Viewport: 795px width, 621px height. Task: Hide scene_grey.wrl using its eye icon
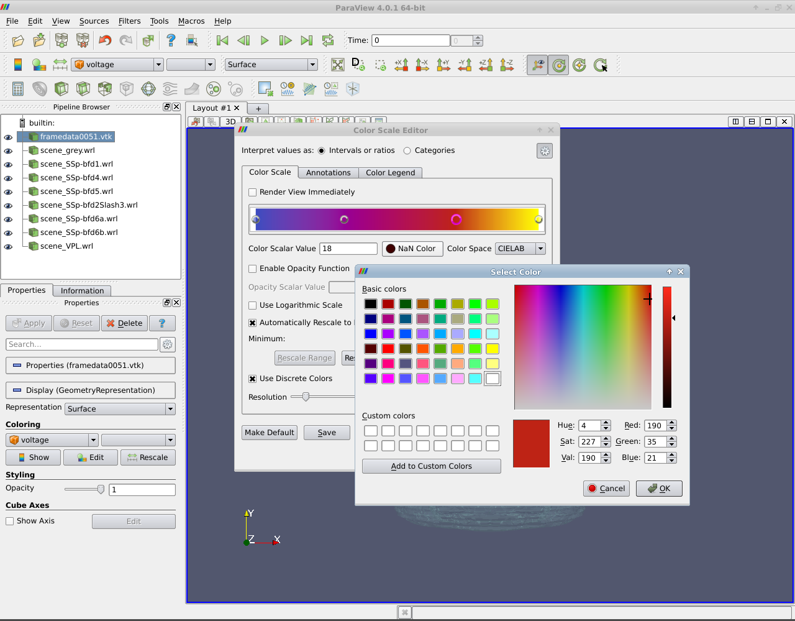8,151
